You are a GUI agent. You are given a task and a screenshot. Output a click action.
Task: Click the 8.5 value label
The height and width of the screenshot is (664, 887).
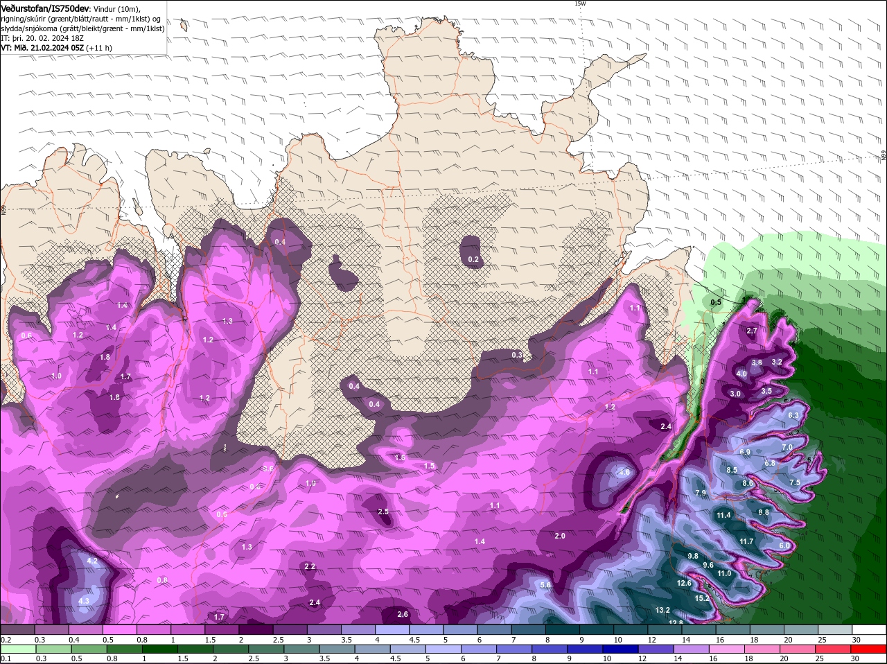click(732, 470)
